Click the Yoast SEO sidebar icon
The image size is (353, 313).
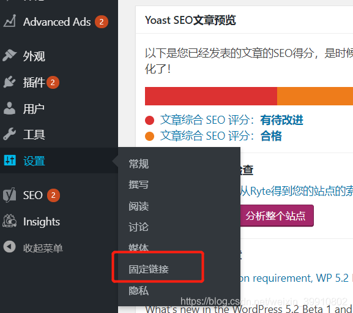click(10, 195)
